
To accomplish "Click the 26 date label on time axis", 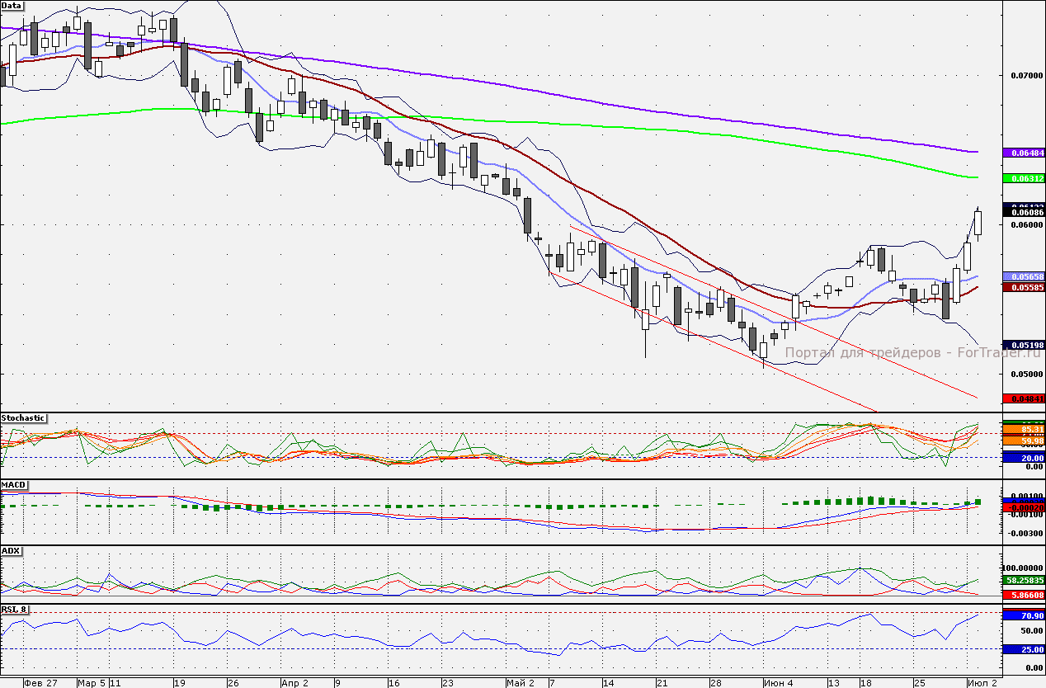I will coord(233,683).
